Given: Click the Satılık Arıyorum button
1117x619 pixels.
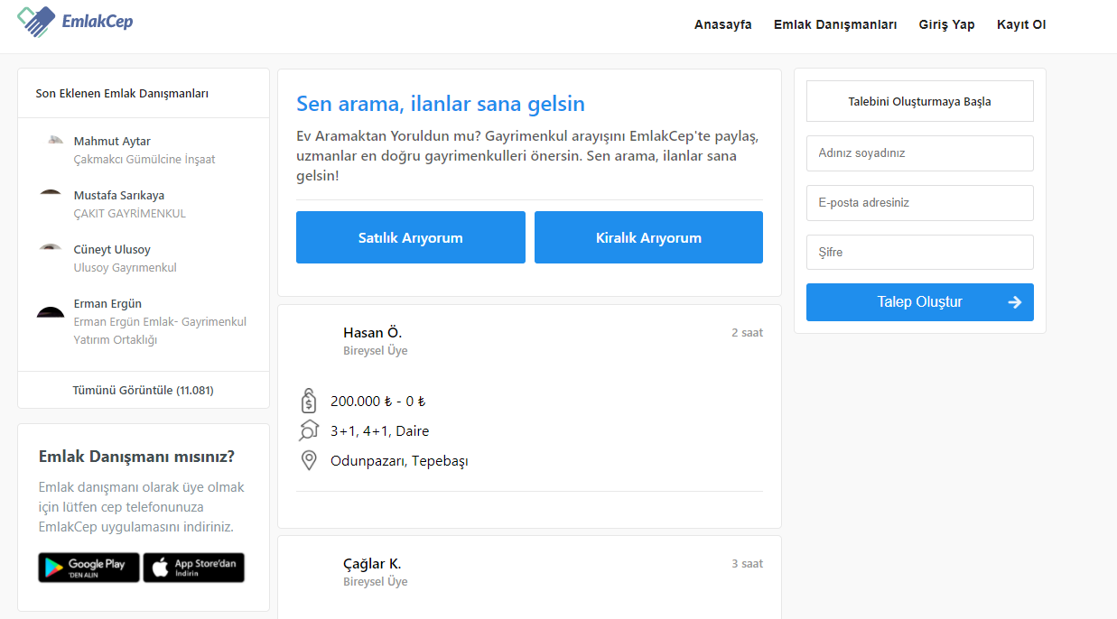Looking at the screenshot, I should pyautogui.click(x=411, y=237).
